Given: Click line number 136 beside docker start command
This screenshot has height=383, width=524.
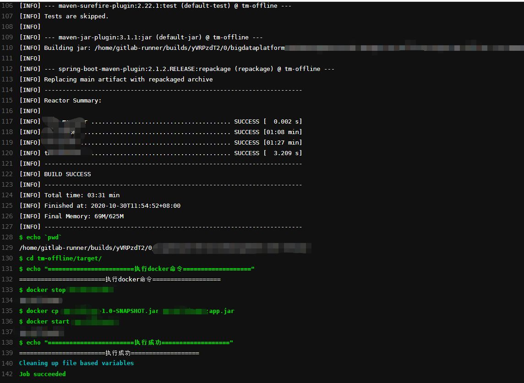Looking at the screenshot, I should (x=8, y=321).
